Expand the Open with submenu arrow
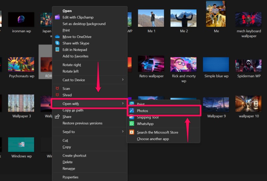267x181 pixels. (122, 104)
